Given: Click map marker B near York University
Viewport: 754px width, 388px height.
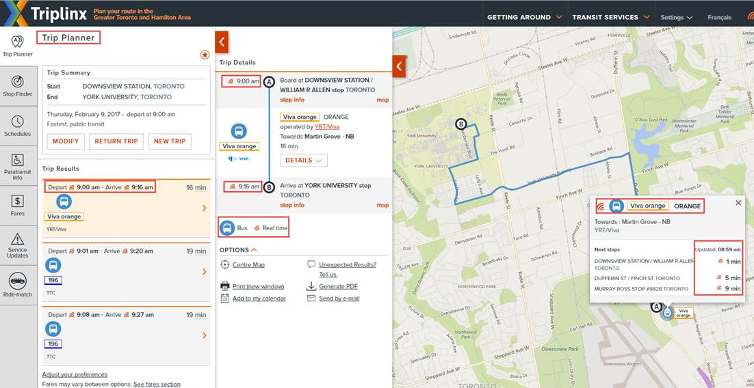Looking at the screenshot, I should pyautogui.click(x=460, y=125).
